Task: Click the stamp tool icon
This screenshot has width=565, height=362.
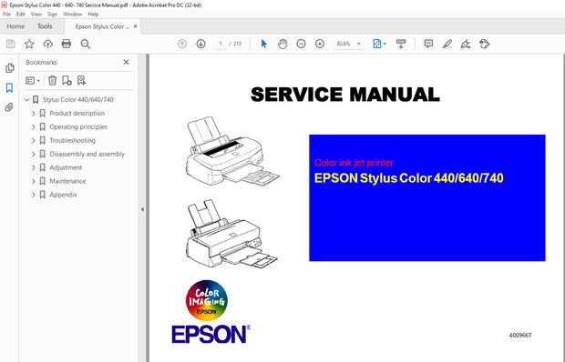Action: pos(485,44)
